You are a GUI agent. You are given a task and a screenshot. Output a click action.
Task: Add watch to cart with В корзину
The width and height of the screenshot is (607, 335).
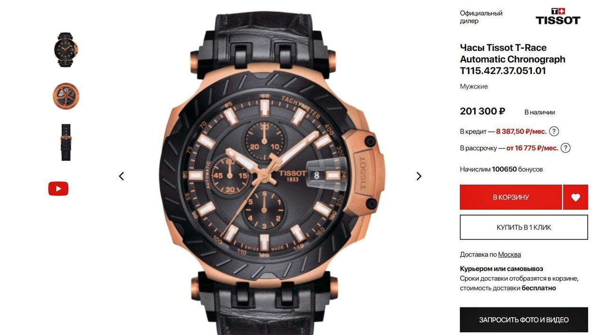click(x=511, y=197)
